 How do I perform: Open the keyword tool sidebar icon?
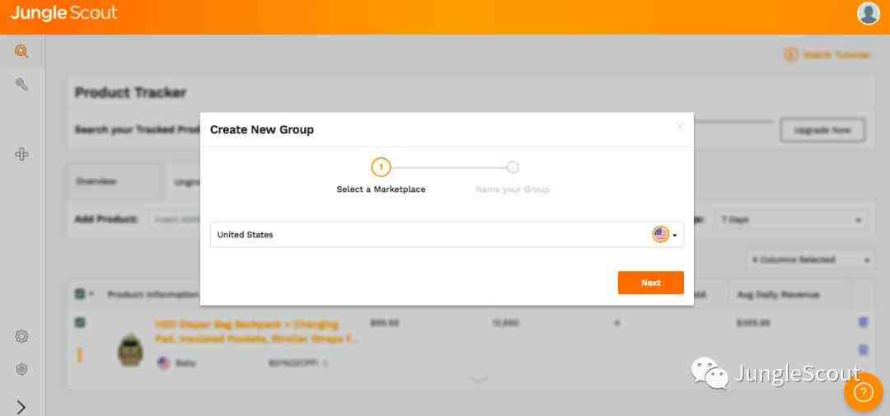point(21,85)
